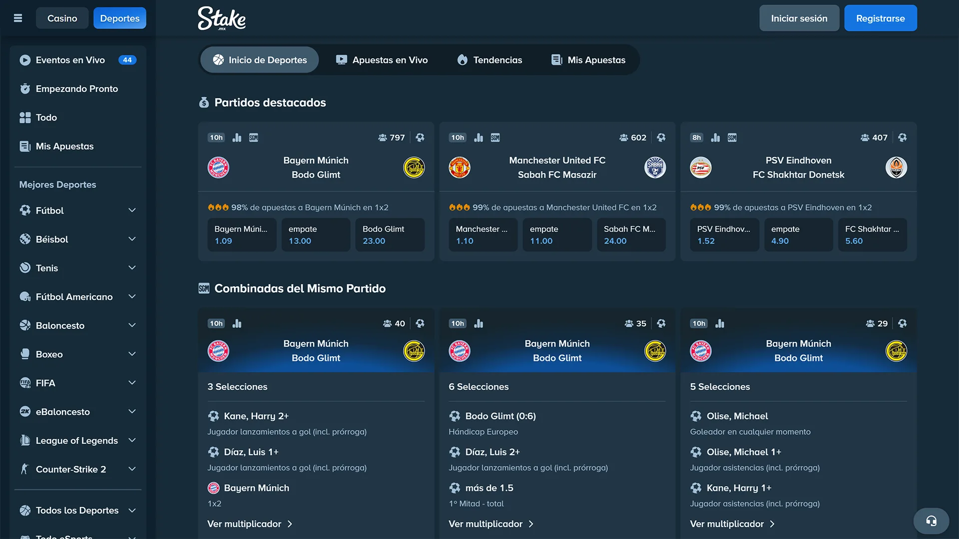The height and width of the screenshot is (539, 959).
Task: Open Todo in sidebar
Action: (78, 118)
